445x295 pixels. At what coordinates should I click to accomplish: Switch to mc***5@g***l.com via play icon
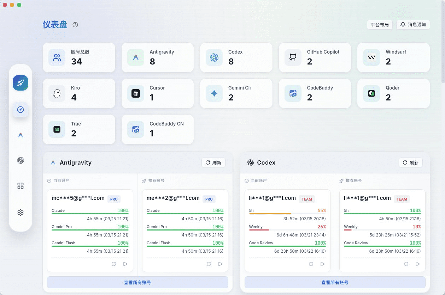125,264
